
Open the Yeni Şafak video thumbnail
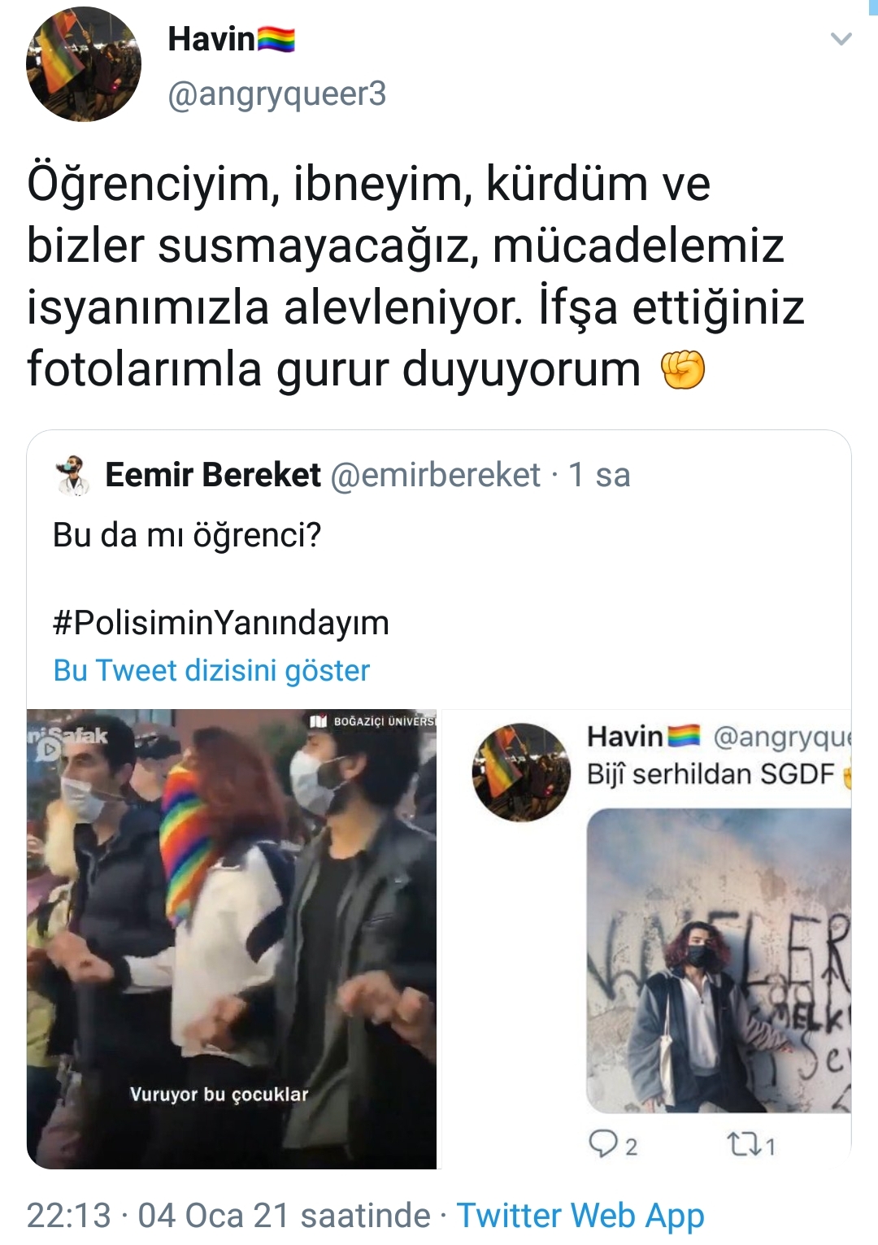click(232, 939)
